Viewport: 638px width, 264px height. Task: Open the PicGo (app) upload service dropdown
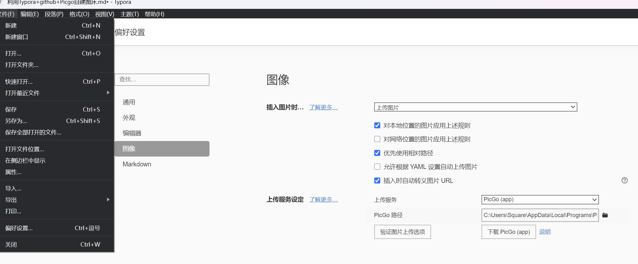540,199
